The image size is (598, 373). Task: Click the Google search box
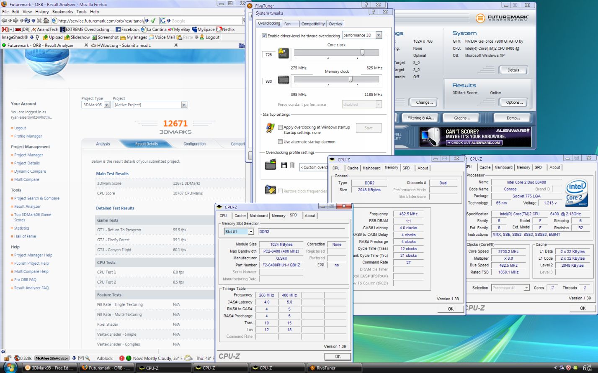point(206,20)
